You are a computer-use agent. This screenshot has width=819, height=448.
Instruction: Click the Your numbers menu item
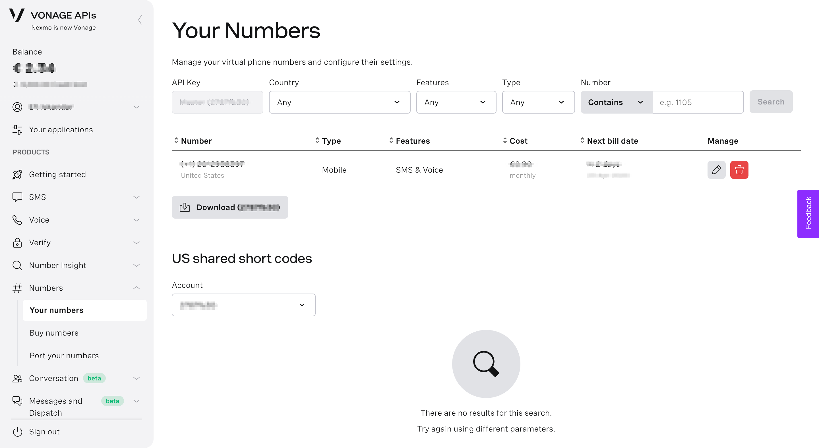56,309
